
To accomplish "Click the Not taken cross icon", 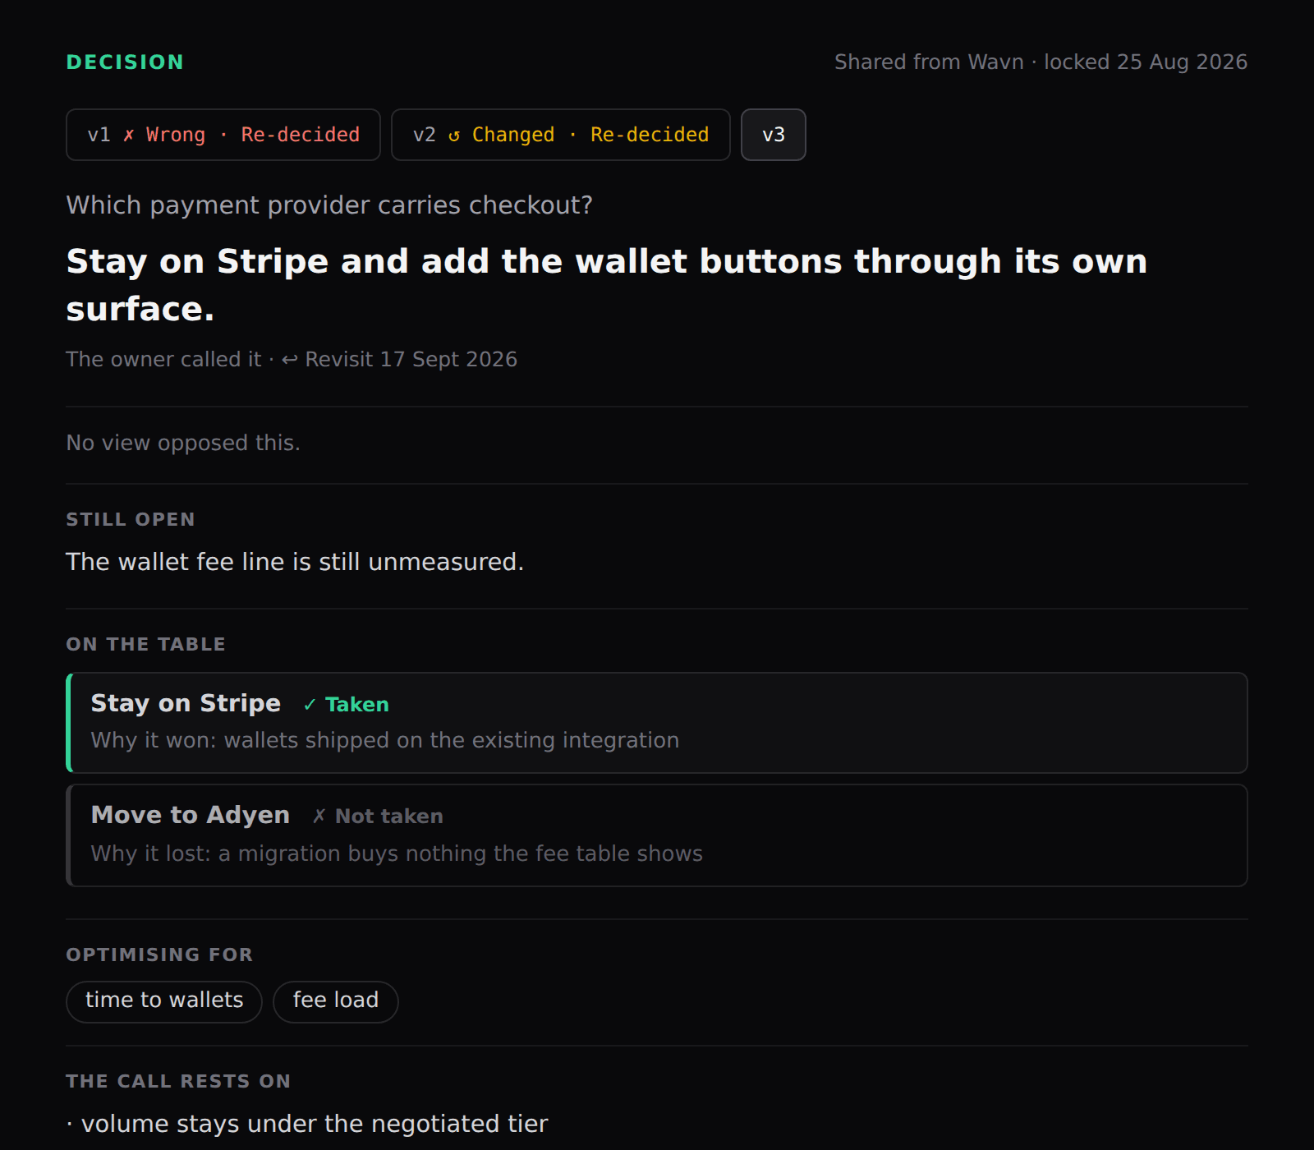I will (x=319, y=816).
